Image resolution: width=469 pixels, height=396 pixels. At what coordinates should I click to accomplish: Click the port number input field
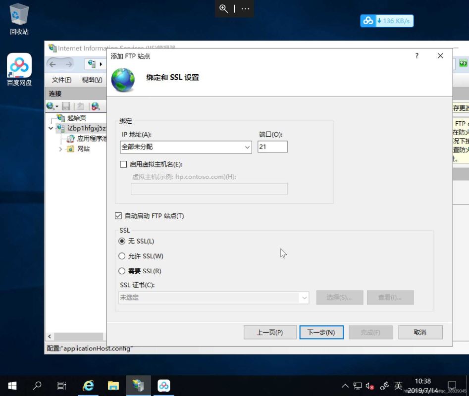272,147
